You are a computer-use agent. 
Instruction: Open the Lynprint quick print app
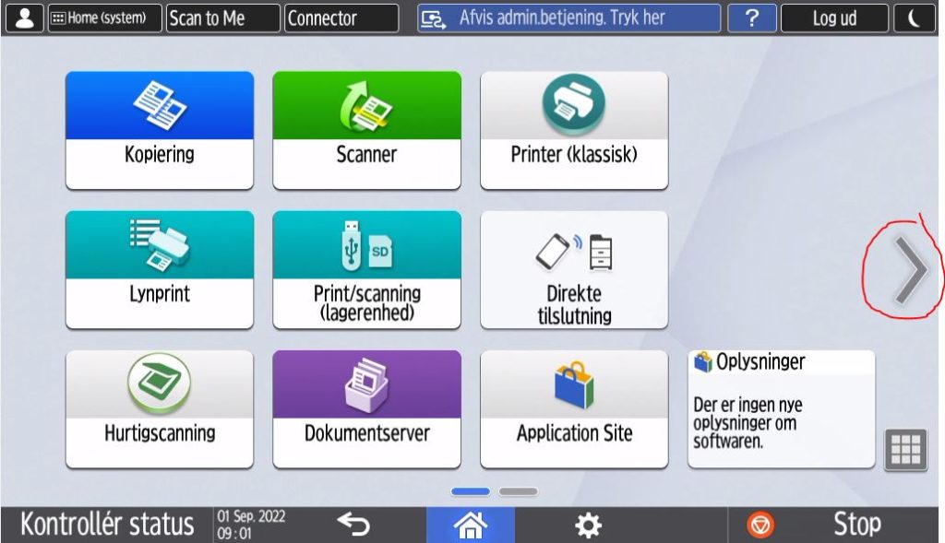[159, 269]
